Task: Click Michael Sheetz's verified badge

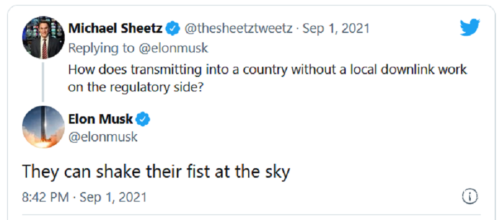Action: 173,29
